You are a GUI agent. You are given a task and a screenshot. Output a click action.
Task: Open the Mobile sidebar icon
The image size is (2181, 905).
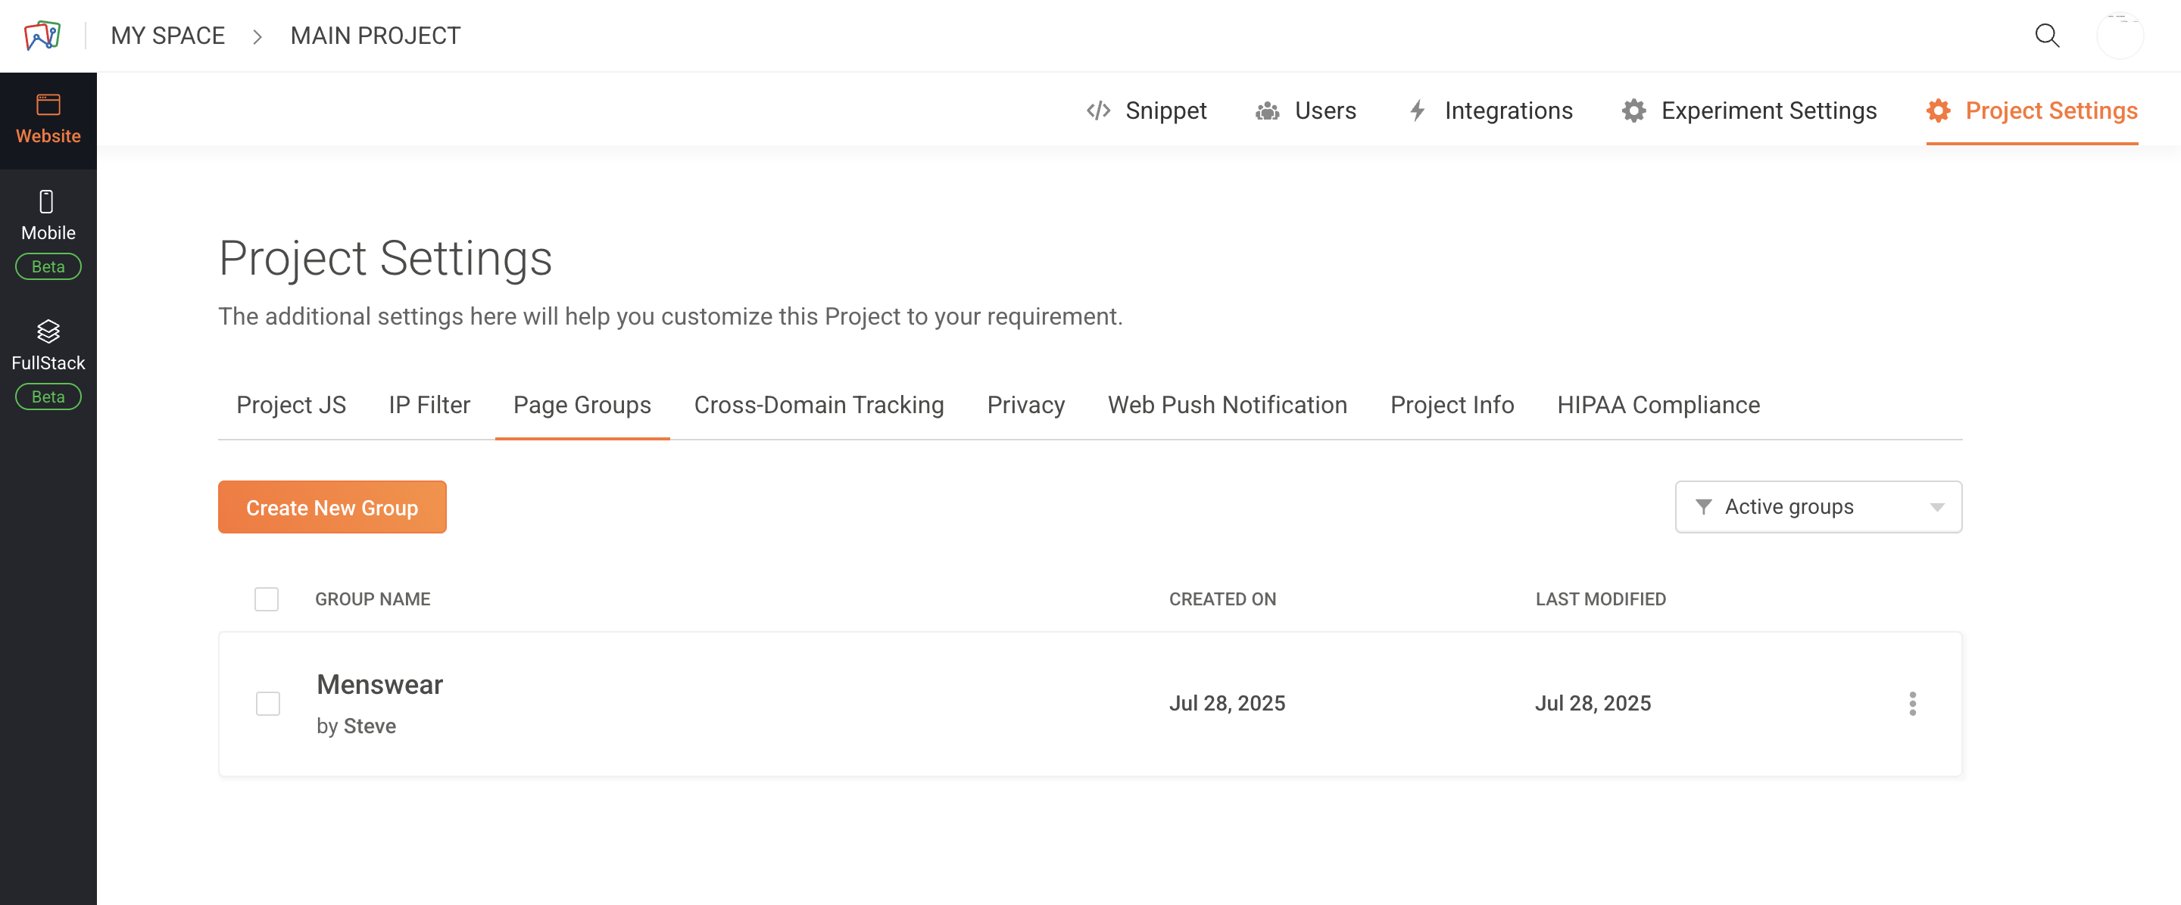[48, 201]
